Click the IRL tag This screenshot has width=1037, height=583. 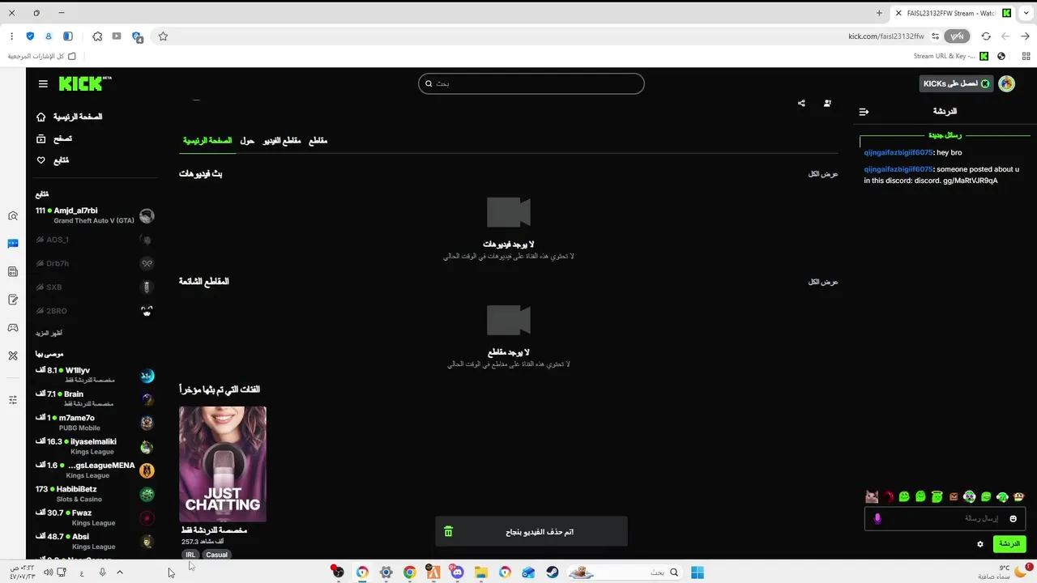tap(190, 555)
